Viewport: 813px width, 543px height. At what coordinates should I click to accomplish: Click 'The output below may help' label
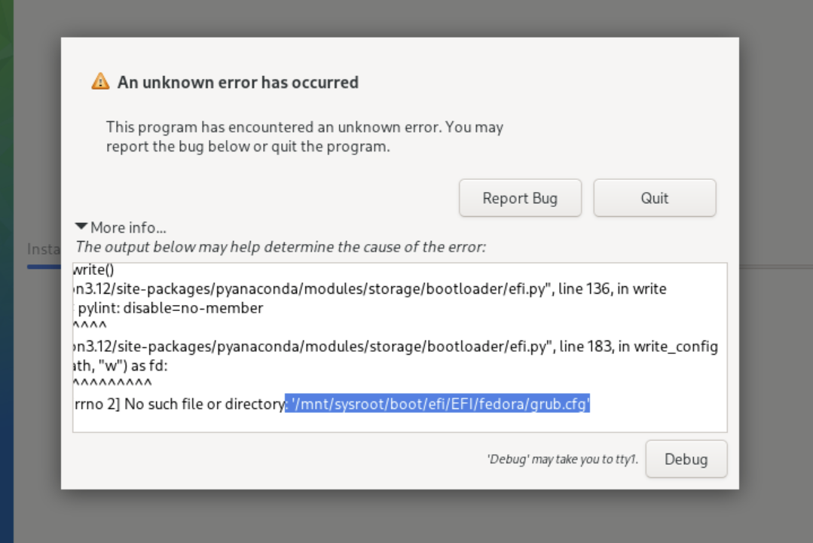pos(280,246)
